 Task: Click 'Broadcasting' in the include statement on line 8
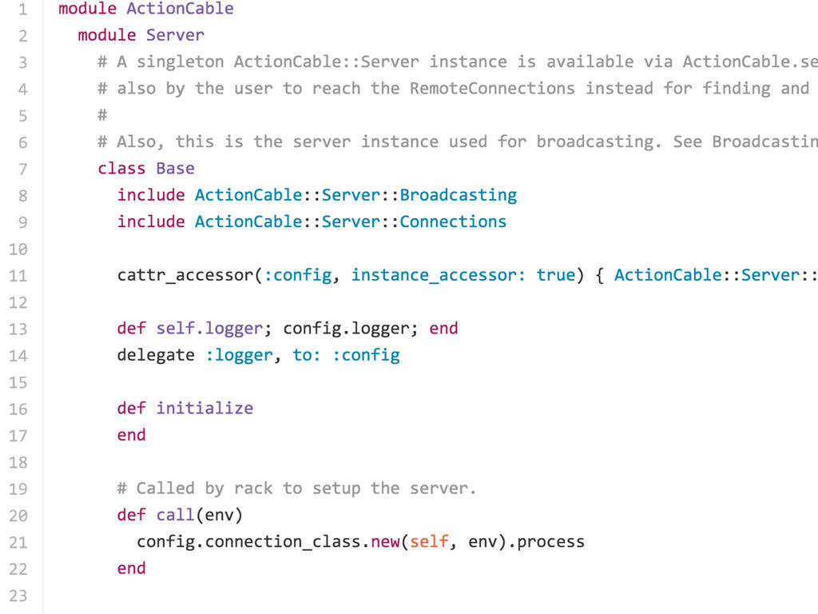[x=458, y=195]
